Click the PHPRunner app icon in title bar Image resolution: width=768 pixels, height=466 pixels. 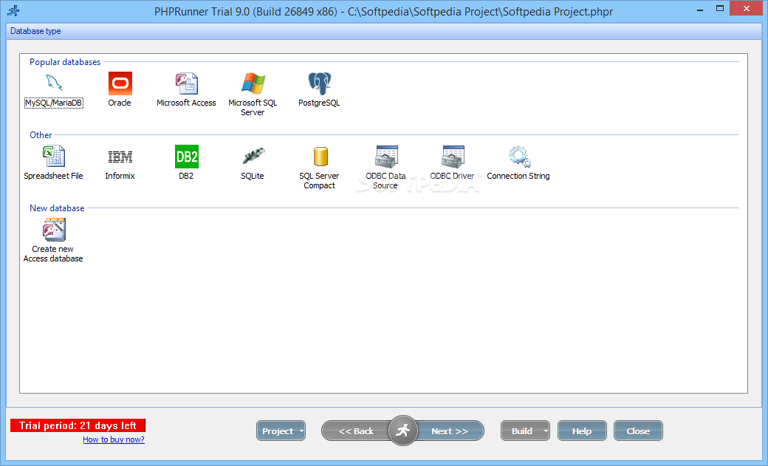[13, 11]
